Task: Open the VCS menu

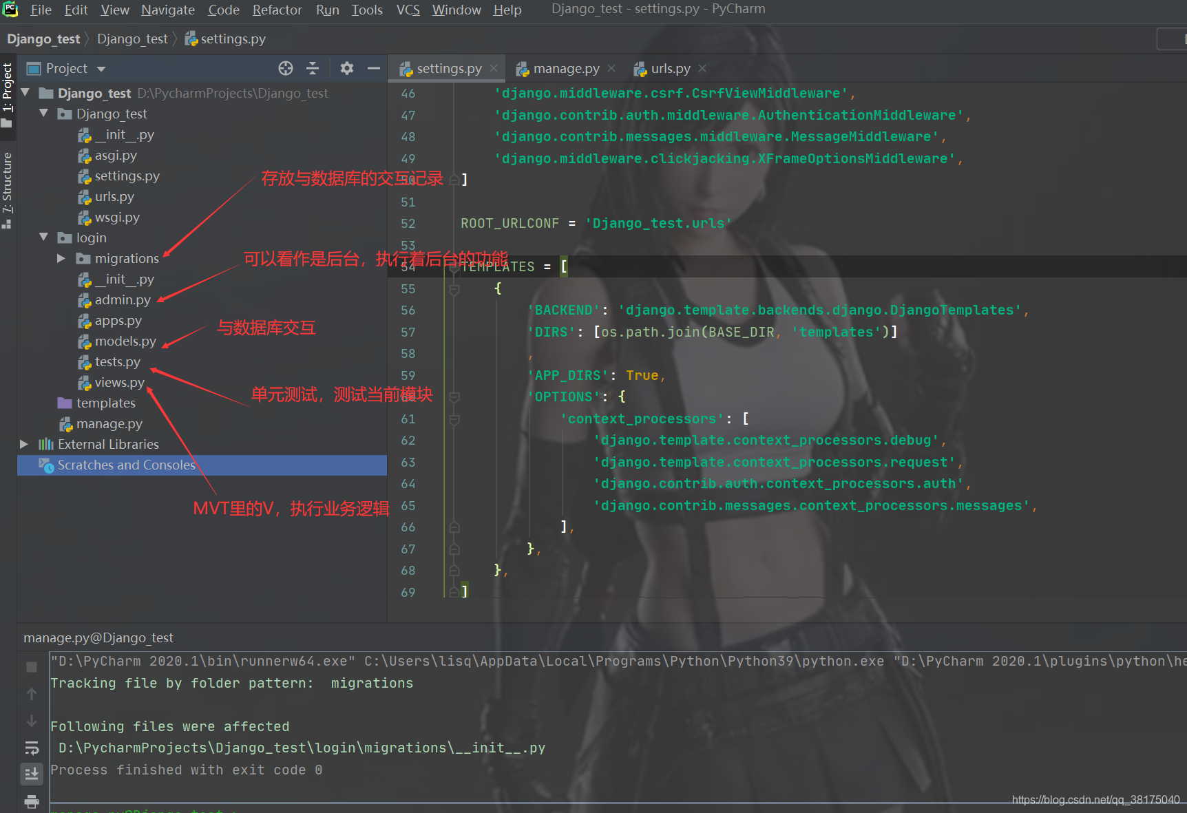Action: tap(408, 10)
